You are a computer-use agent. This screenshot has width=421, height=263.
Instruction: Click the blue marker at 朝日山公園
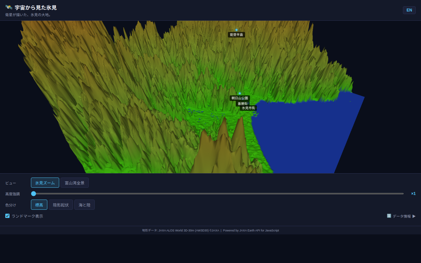(239, 93)
